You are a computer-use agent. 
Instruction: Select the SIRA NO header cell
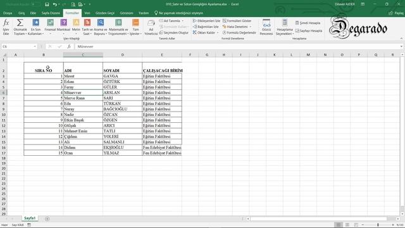[44, 68]
